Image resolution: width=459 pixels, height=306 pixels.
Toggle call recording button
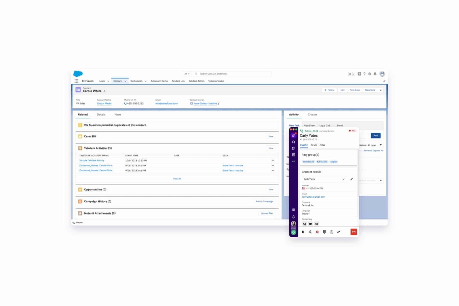pyautogui.click(x=317, y=232)
